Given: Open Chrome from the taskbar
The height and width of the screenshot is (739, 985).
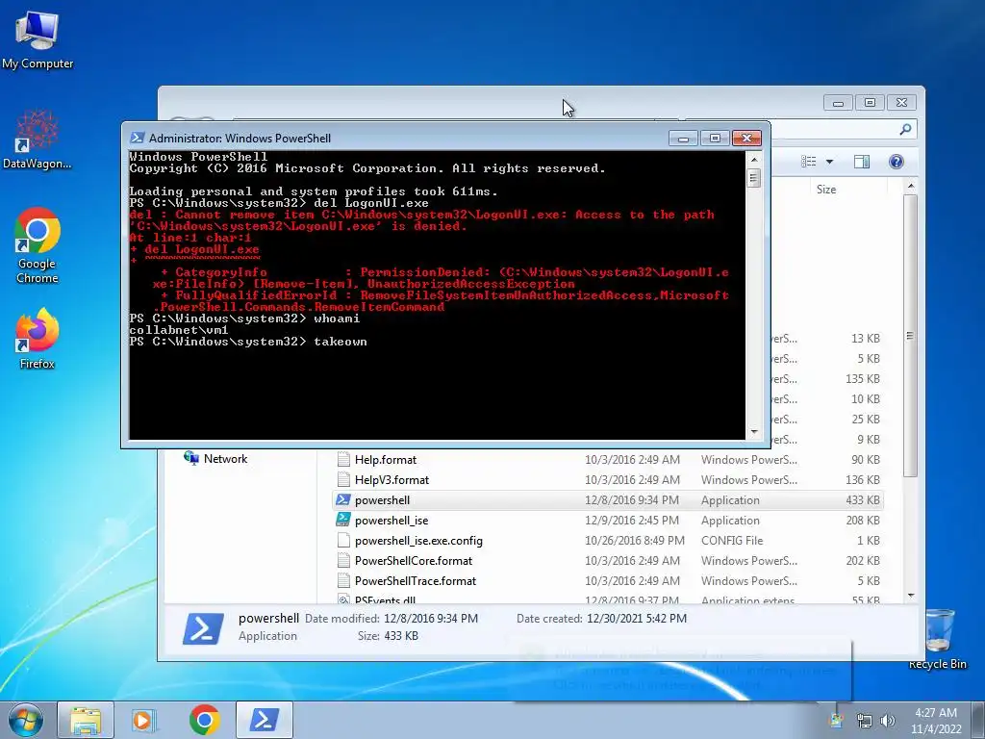Looking at the screenshot, I should pos(204,720).
